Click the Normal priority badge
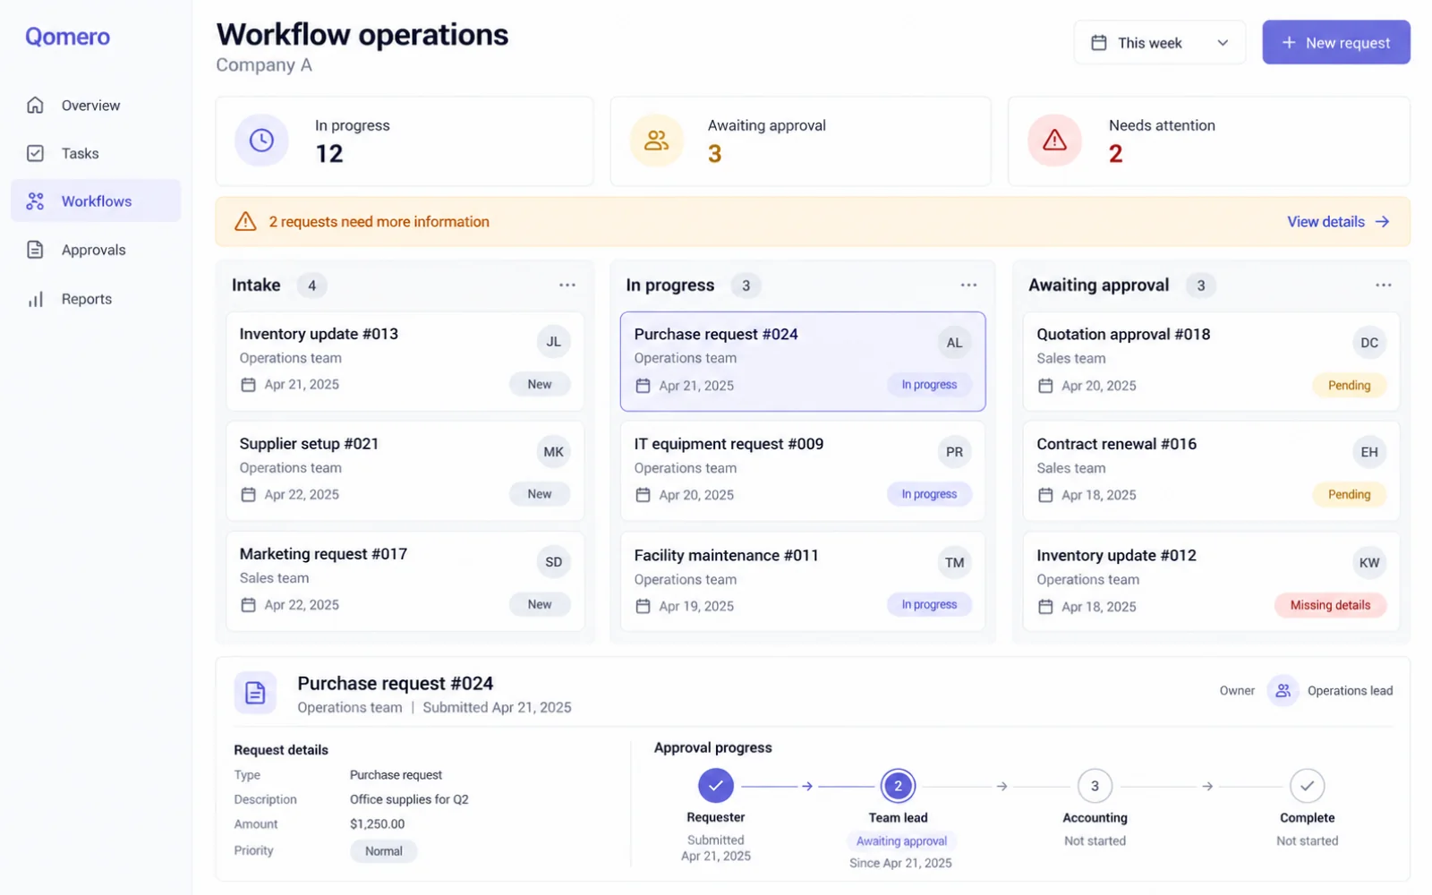Image resolution: width=1432 pixels, height=895 pixels. (x=383, y=851)
